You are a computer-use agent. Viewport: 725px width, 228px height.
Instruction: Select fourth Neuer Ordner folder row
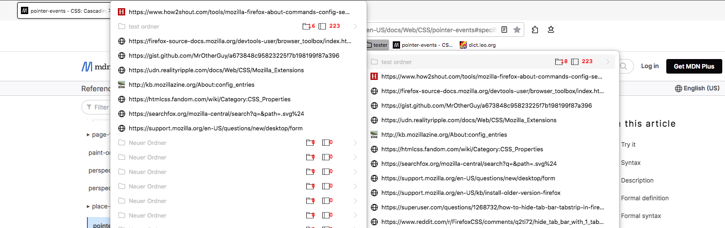click(239, 186)
